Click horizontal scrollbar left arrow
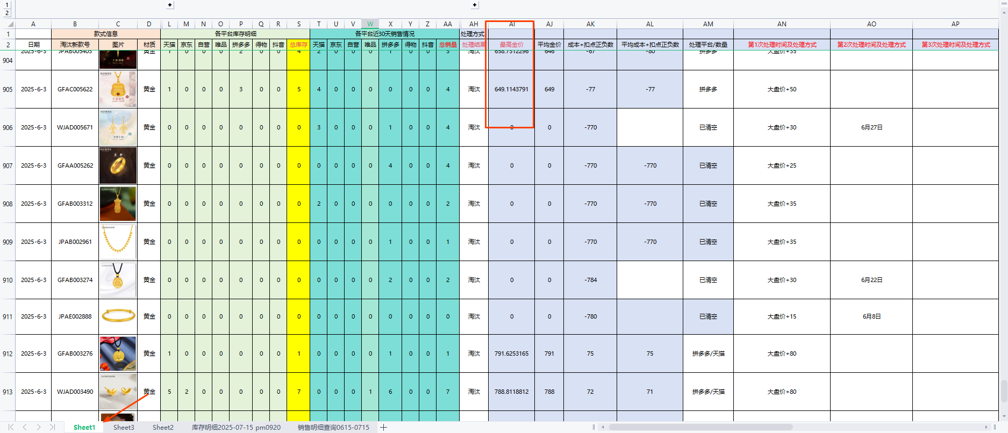 click(x=603, y=427)
